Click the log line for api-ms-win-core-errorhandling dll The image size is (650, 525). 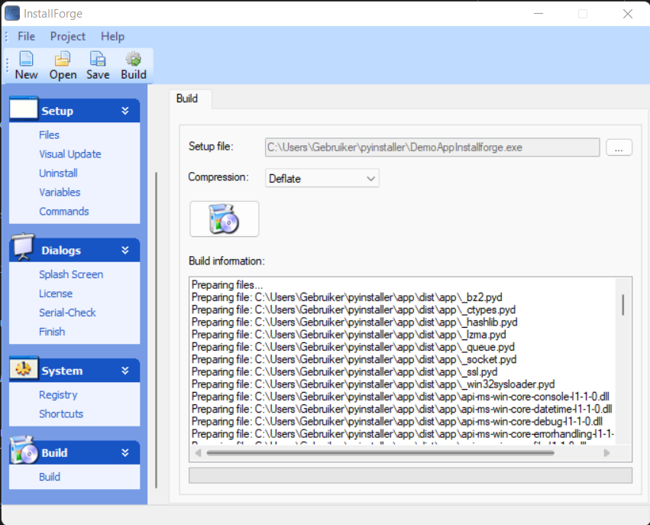403,434
